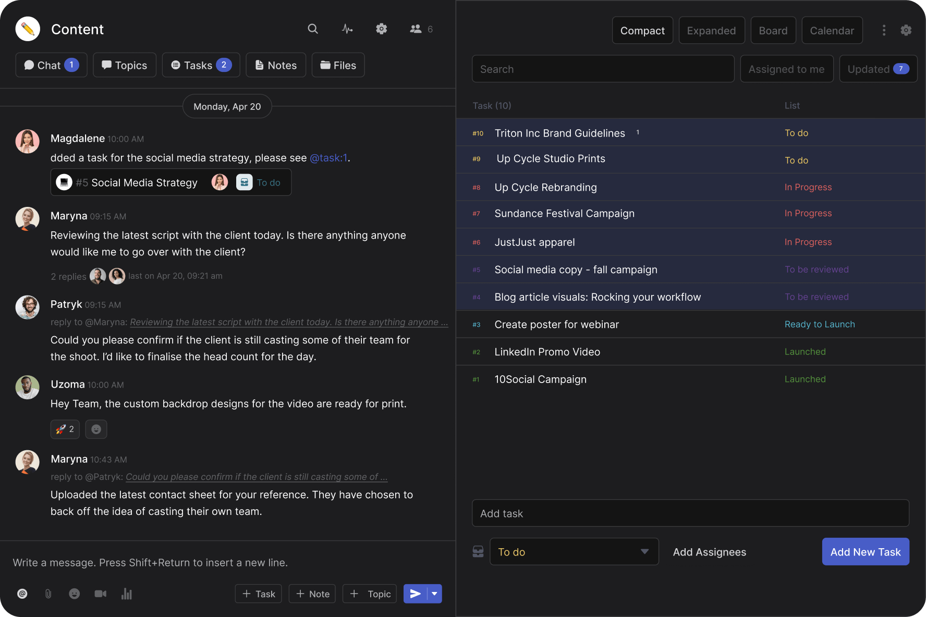The width and height of the screenshot is (926, 617).
Task: Open chat settings gear icon
Action: pos(382,29)
